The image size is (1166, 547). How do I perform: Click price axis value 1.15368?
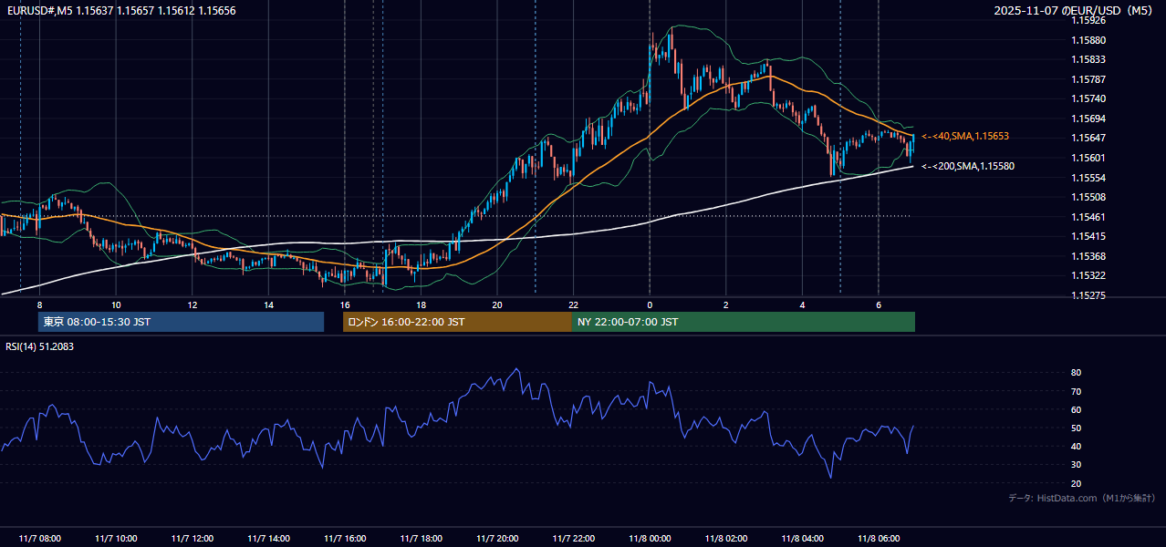(1088, 256)
